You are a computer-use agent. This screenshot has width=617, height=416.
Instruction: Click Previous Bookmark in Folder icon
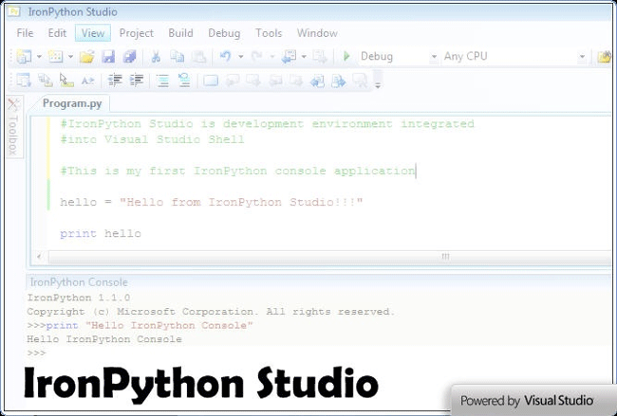tap(275, 81)
